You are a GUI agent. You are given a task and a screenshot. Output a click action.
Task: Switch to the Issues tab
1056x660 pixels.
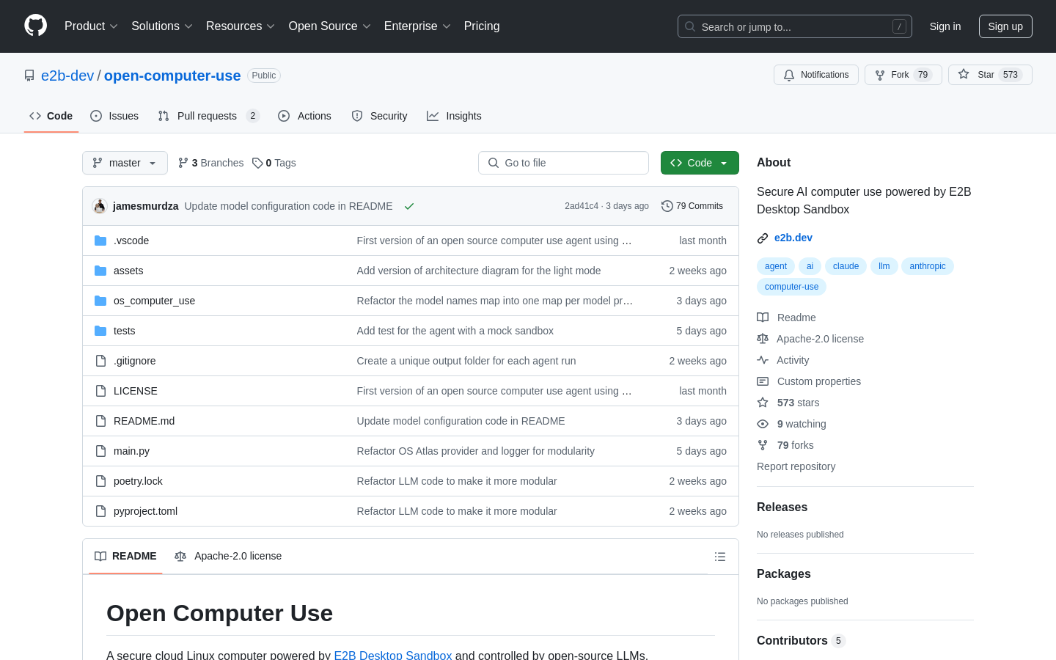[x=114, y=116]
